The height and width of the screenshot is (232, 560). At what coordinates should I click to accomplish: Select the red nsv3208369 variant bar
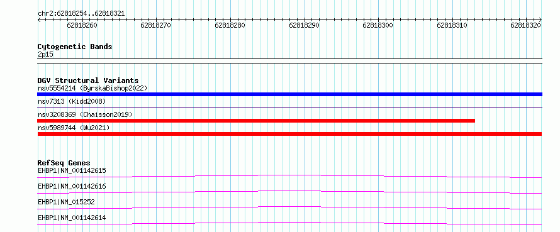pyautogui.click(x=256, y=121)
